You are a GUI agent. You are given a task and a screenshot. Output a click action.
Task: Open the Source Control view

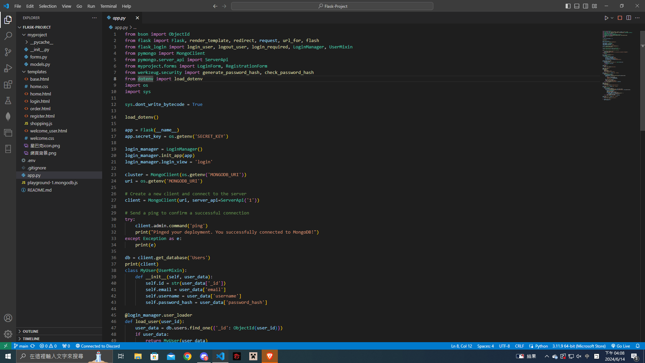[x=8, y=52]
